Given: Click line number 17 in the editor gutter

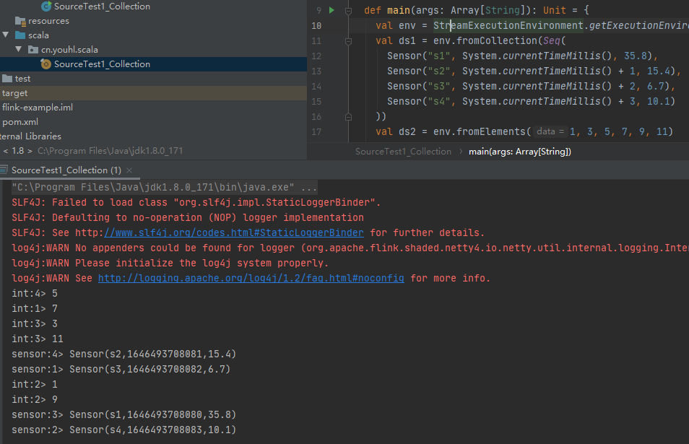Looking at the screenshot, I should point(316,131).
